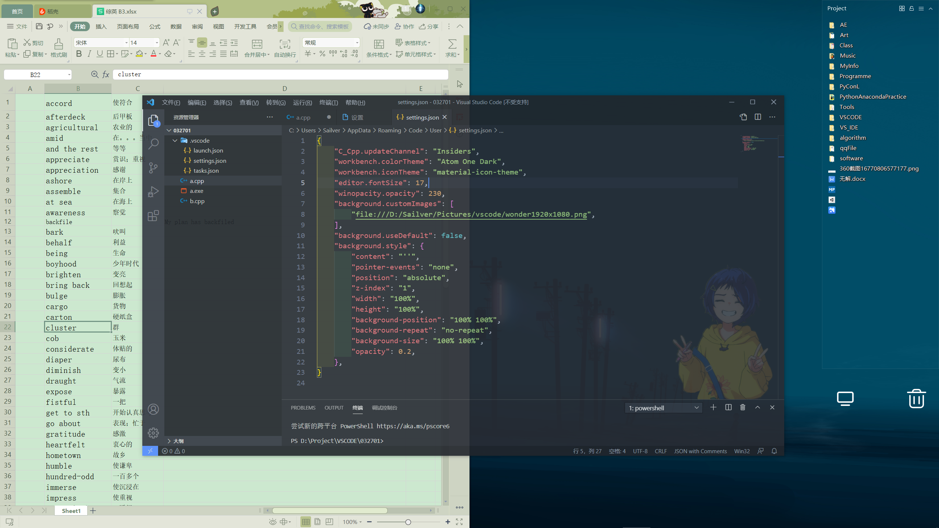Open b.cpp in the file explorer
This screenshot has height=528, width=939.
(x=197, y=201)
